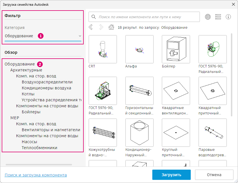Open Поиск и загрузка компонента link
Image resolution: width=238 pixels, height=183 pixels.
tap(36, 175)
